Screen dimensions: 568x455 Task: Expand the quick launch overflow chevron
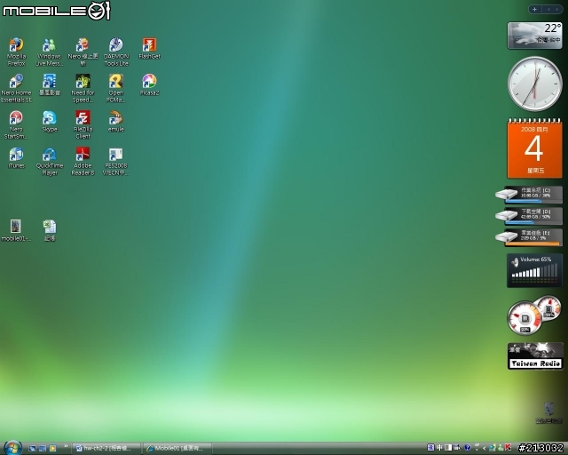(x=66, y=447)
